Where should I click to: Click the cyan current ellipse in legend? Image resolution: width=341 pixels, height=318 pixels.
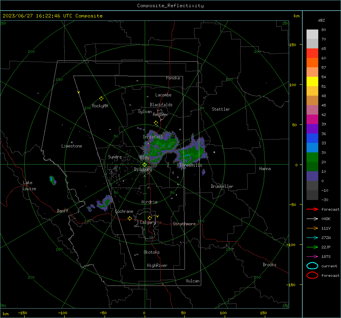[312, 266]
